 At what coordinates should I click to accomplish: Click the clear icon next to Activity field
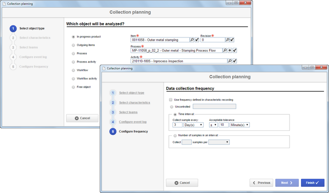click(x=235, y=61)
